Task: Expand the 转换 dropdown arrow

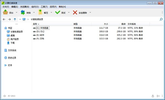Action: coord(34,12)
